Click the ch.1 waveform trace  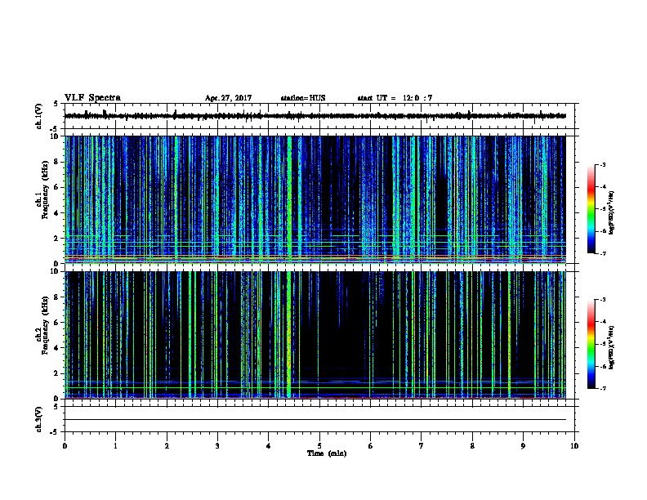(315, 116)
